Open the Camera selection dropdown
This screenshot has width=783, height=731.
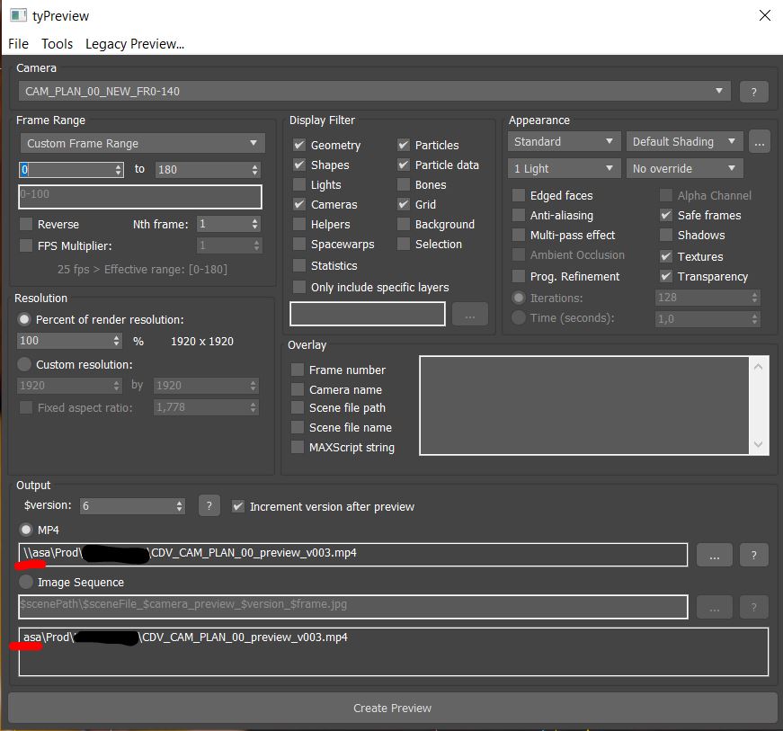[375, 92]
